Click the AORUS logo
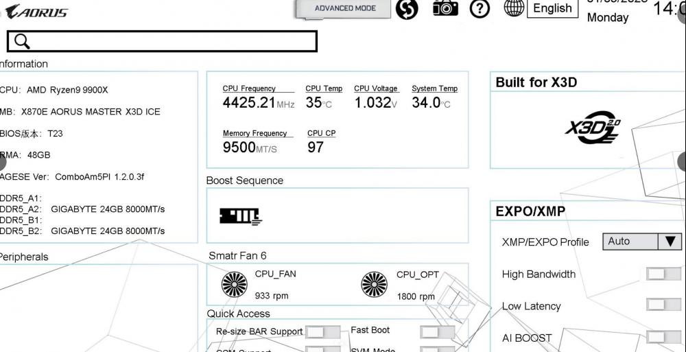686x352 pixels. (x=36, y=12)
